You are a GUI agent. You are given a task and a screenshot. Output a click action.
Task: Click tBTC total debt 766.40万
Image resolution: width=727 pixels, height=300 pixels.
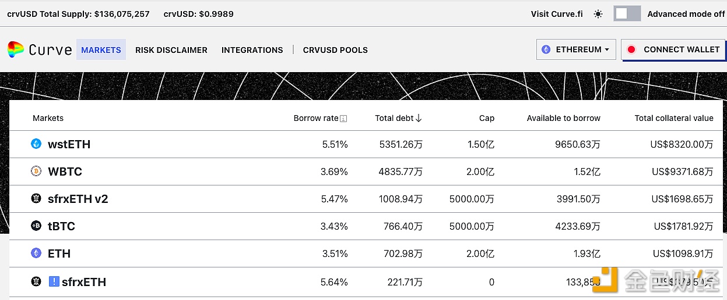tap(403, 226)
